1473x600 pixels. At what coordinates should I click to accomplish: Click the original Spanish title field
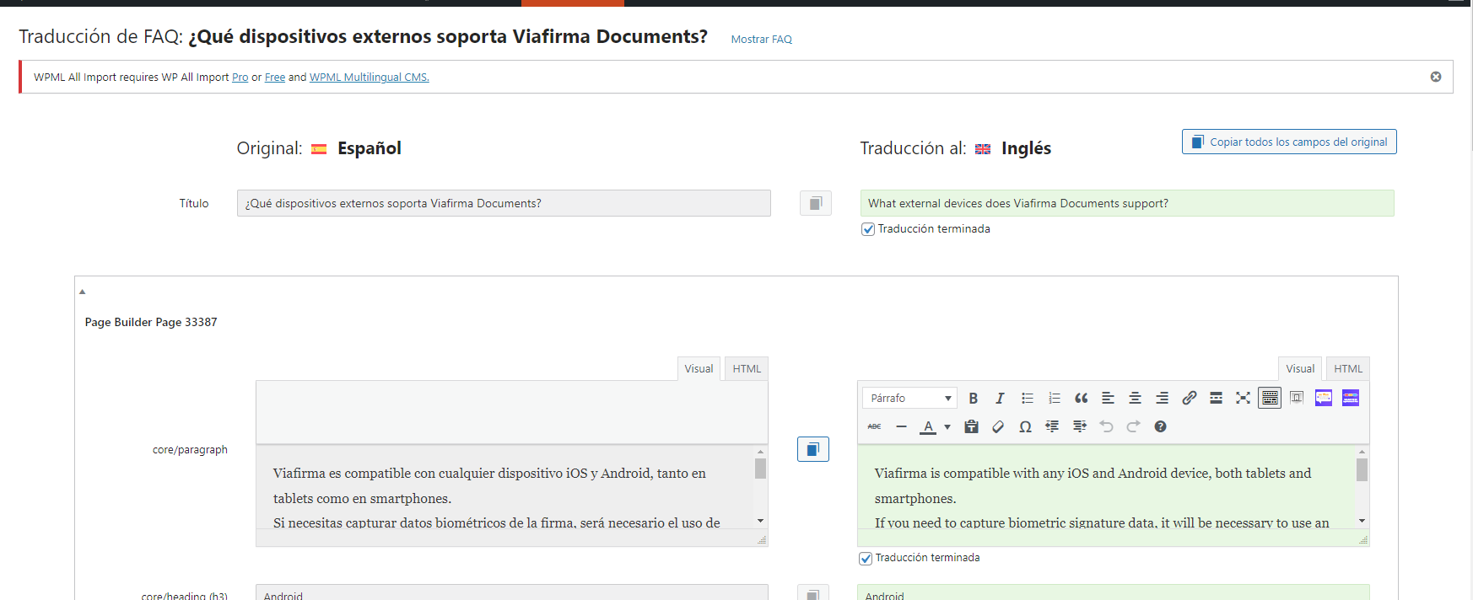click(x=504, y=203)
